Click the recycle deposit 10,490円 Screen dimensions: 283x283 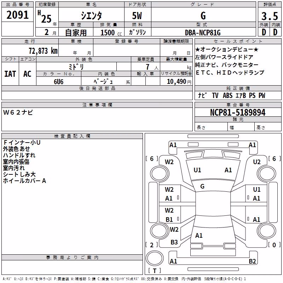[x=179, y=82]
